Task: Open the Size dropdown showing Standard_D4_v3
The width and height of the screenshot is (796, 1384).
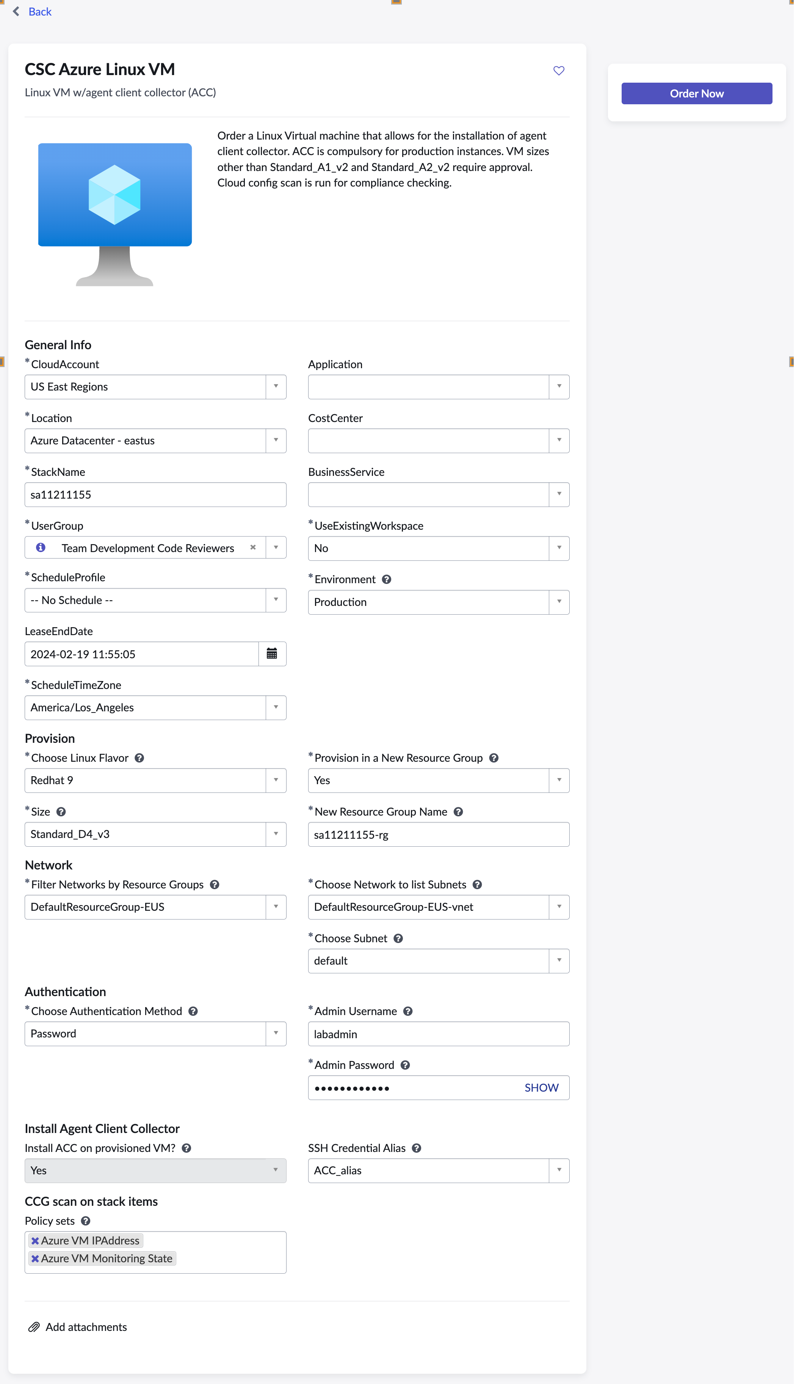Action: [x=276, y=834]
